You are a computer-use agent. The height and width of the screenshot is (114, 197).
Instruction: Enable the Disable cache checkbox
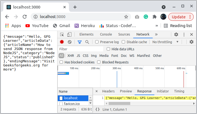click(123, 42)
